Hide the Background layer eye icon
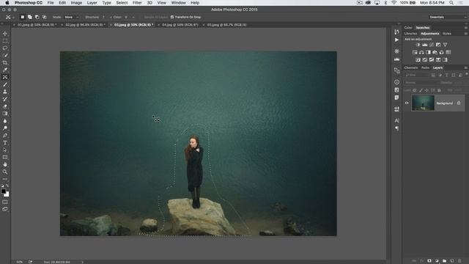This screenshot has width=469, height=264. tap(407, 103)
